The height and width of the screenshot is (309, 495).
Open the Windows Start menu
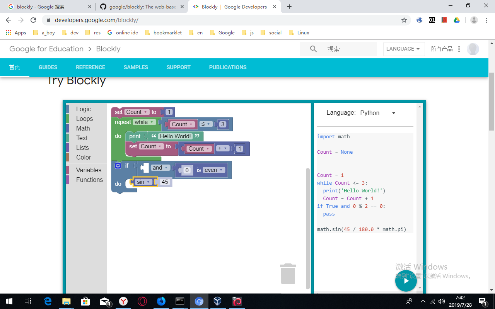[x=9, y=301]
